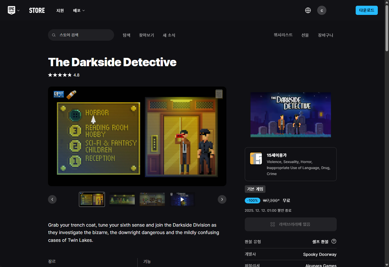Click the 2025. 12. 12. 01:00 할인 종료 text
This screenshot has height=267, width=389.
coord(268,211)
